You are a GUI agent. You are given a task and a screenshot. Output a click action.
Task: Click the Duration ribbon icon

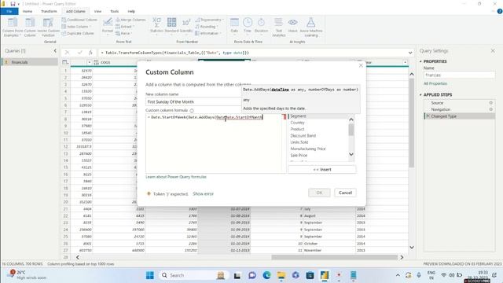[x=261, y=25]
